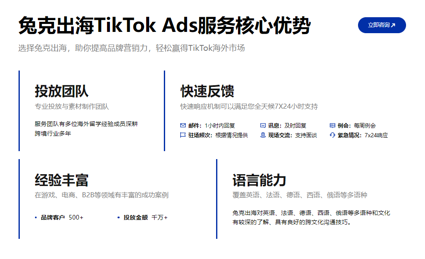Click the text 专业投放与素材制作团队

pos(72,107)
